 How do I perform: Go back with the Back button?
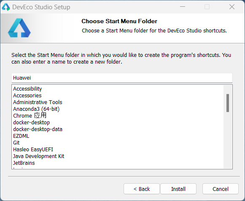click(x=142, y=189)
